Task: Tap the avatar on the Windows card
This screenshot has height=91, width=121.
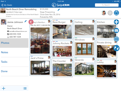Action: click(x=93, y=39)
